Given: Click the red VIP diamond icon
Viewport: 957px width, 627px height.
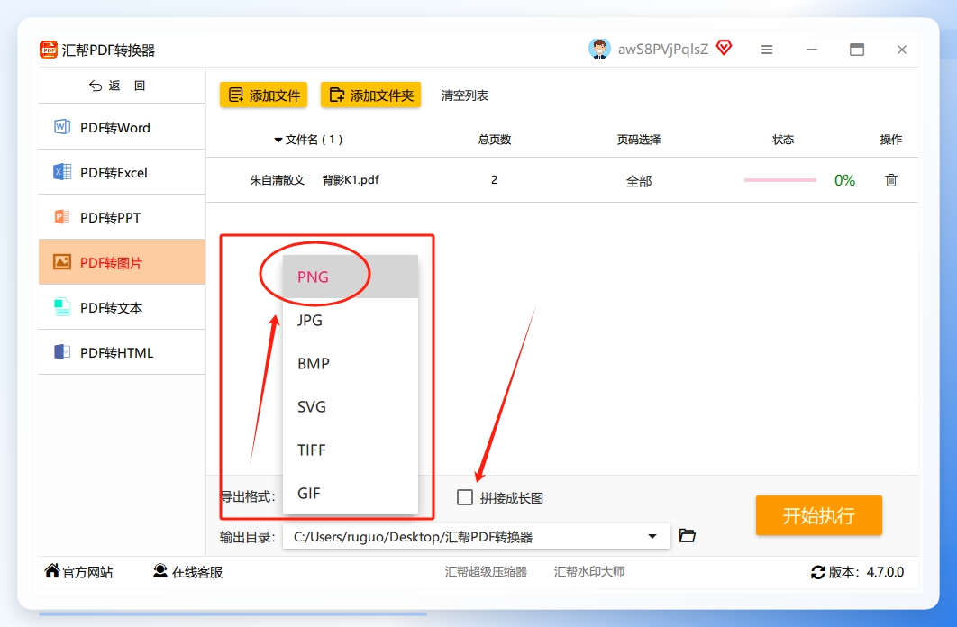Looking at the screenshot, I should (x=724, y=48).
